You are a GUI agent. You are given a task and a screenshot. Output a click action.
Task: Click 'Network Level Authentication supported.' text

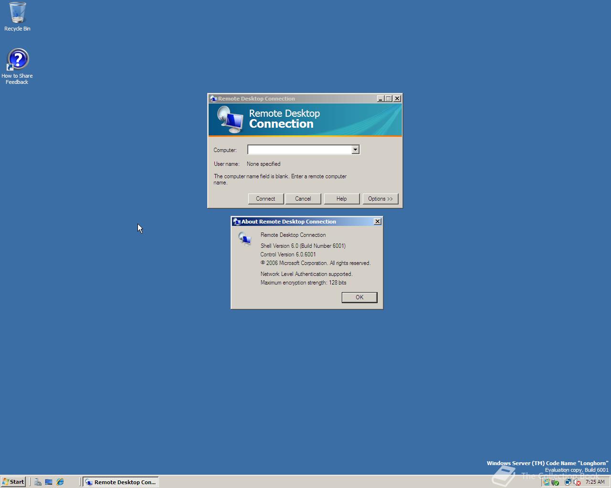point(306,274)
